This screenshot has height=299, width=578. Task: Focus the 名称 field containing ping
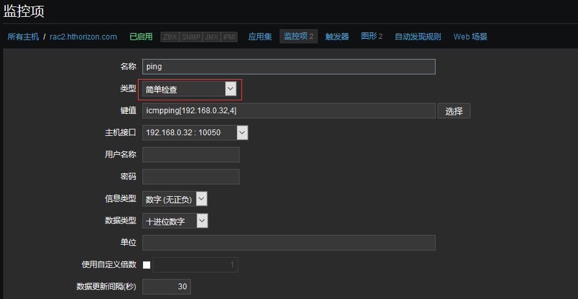point(289,67)
